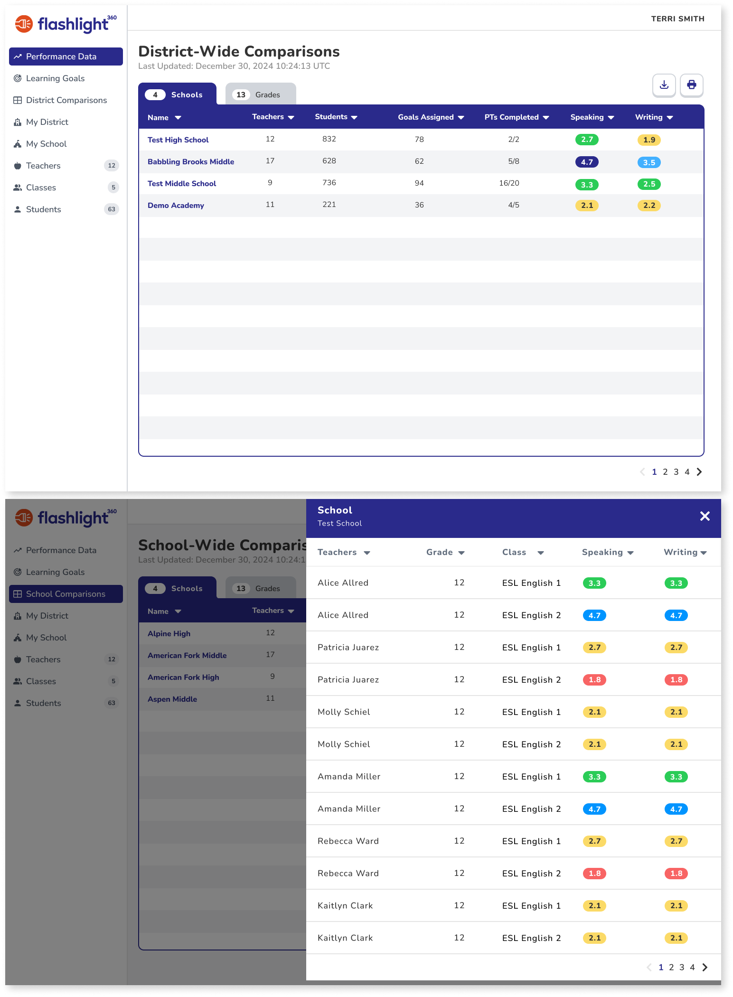
Task: Select Rebecca Ward's ESL English 1 row
Action: 514,841
